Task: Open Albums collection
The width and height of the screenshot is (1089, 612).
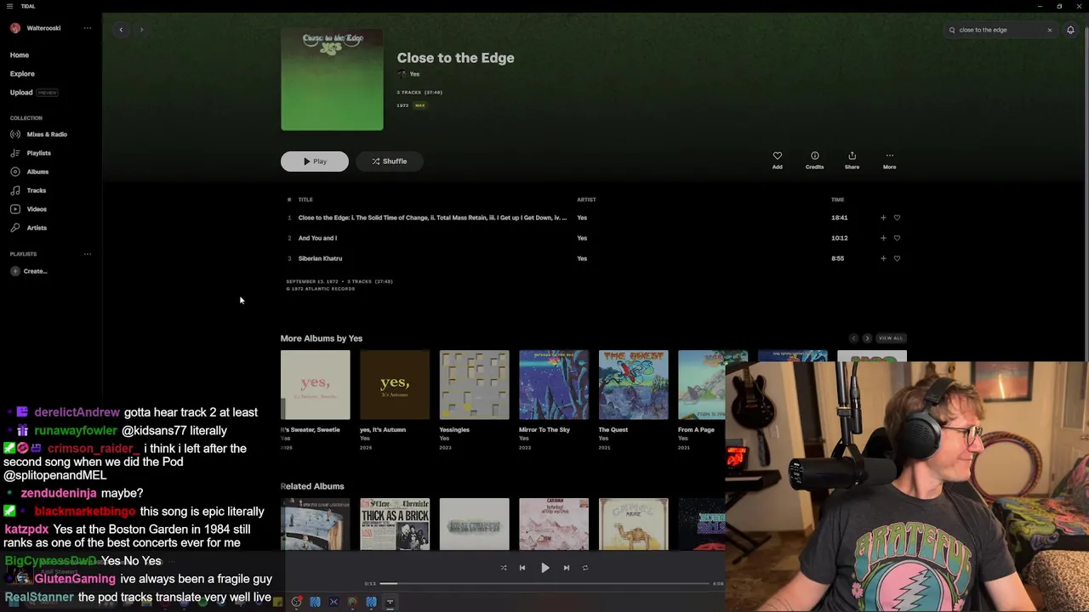Action: point(30,172)
